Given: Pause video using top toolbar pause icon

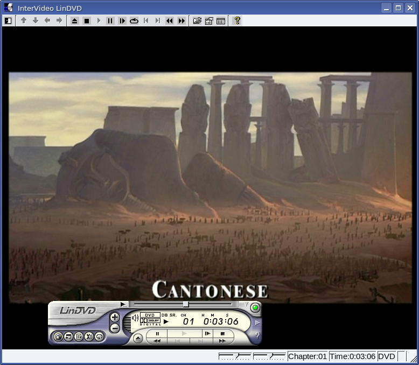Looking at the screenshot, I should pyautogui.click(x=110, y=20).
